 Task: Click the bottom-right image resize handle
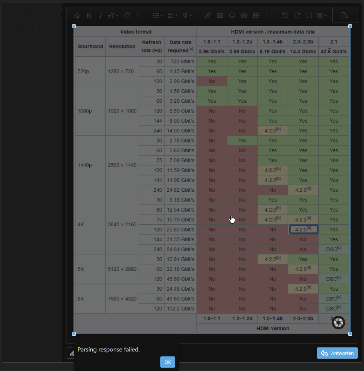pos(350,334)
